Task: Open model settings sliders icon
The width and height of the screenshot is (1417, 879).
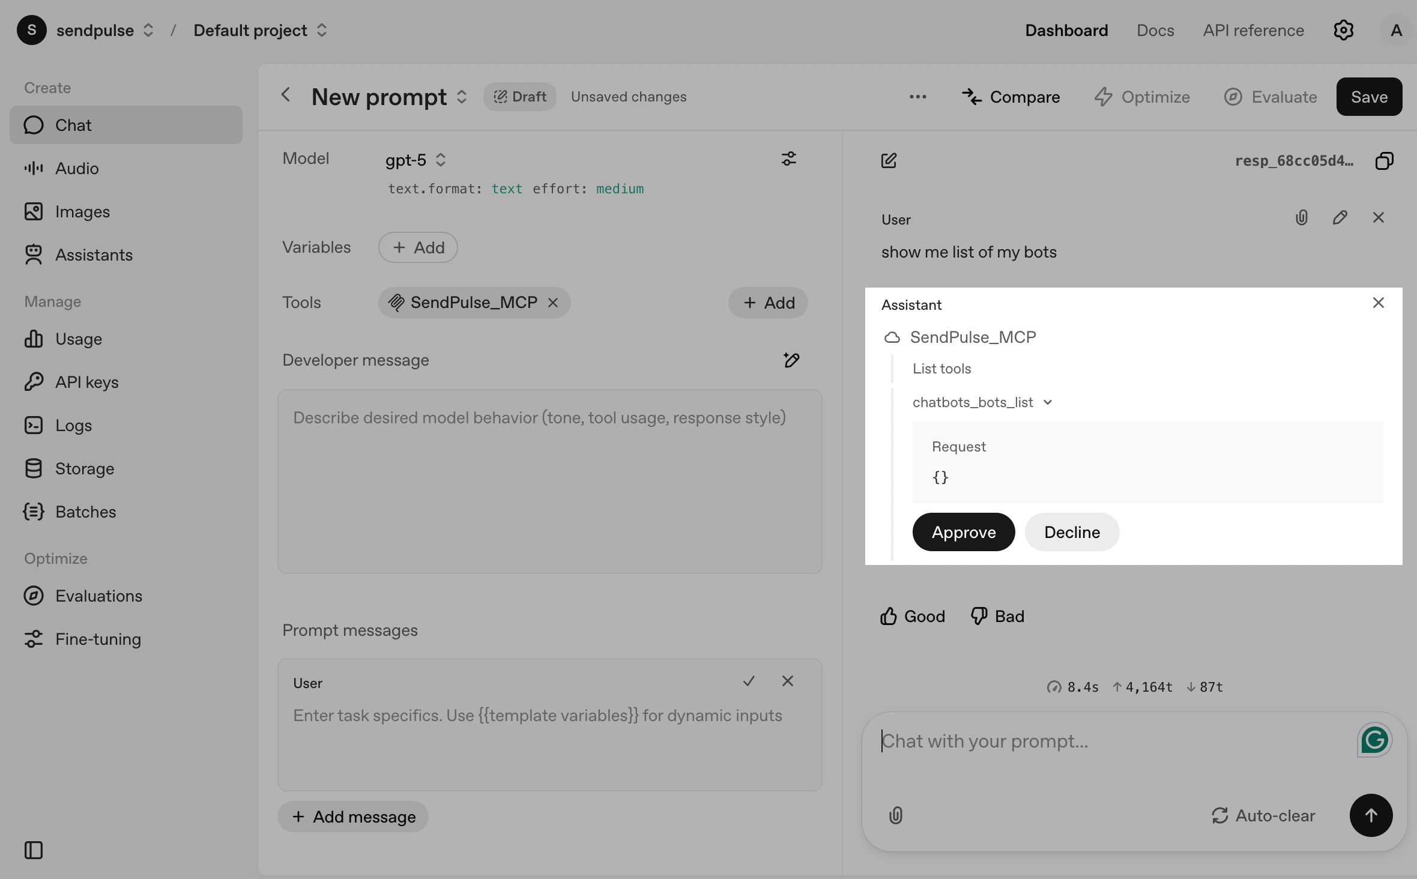Action: (x=788, y=159)
